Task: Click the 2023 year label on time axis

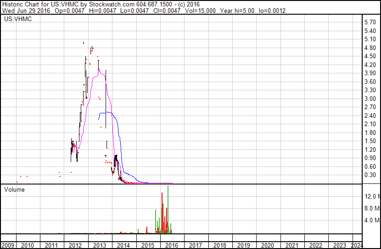Action: (x=340, y=245)
